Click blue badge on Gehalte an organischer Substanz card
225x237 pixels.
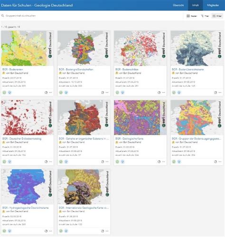tap(66, 162)
